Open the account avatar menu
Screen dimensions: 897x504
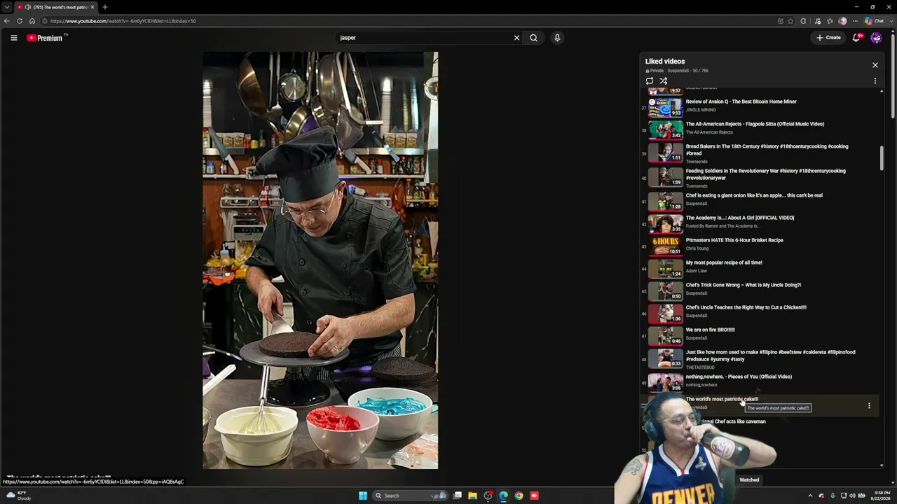876,38
